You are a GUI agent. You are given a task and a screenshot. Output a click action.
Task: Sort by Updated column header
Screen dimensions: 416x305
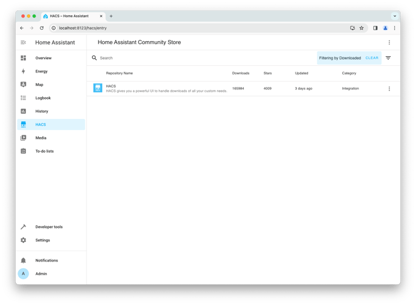pos(301,73)
